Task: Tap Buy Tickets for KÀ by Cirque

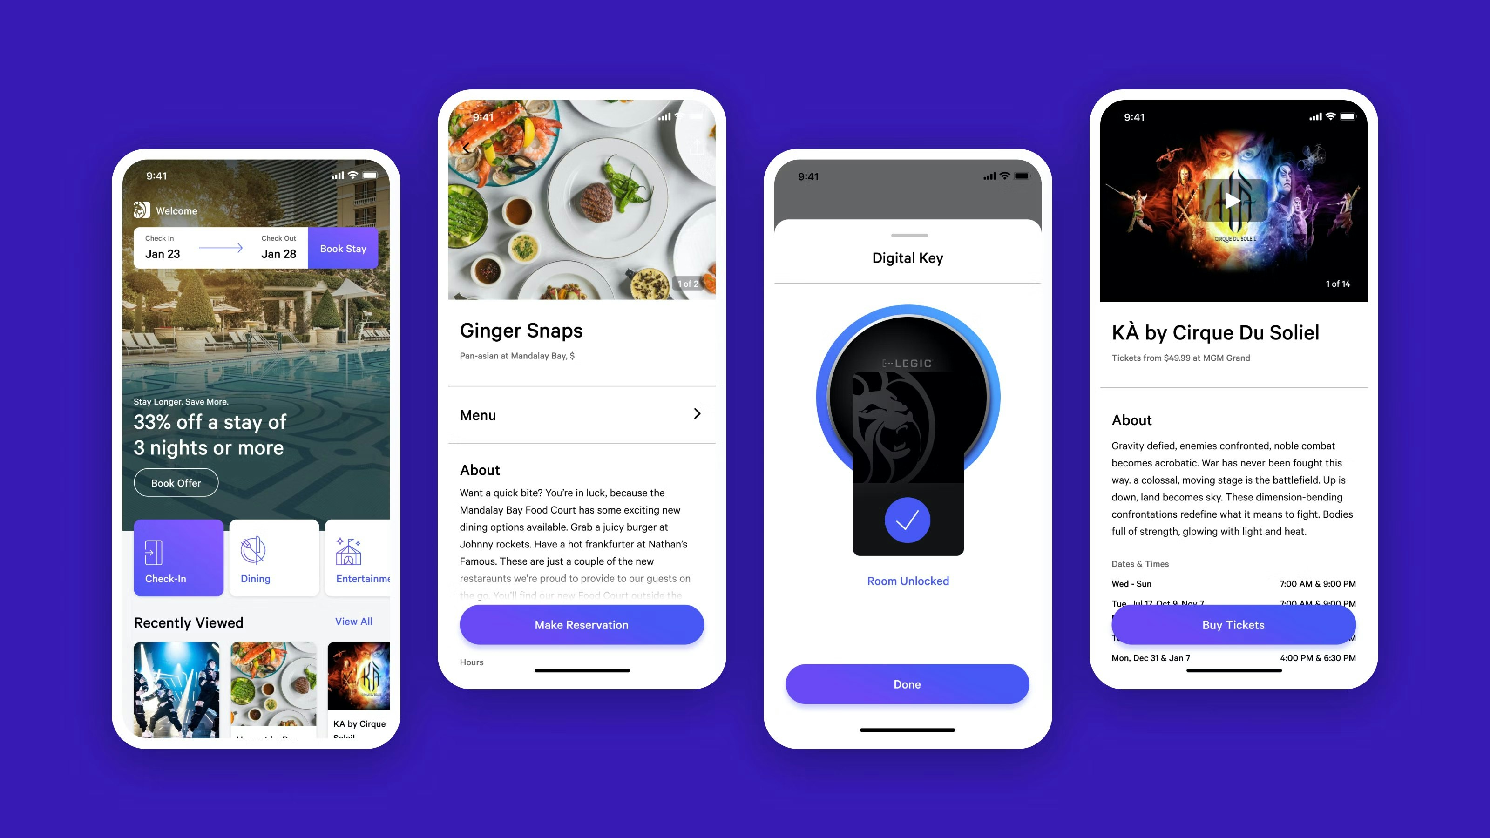Action: [x=1232, y=624]
